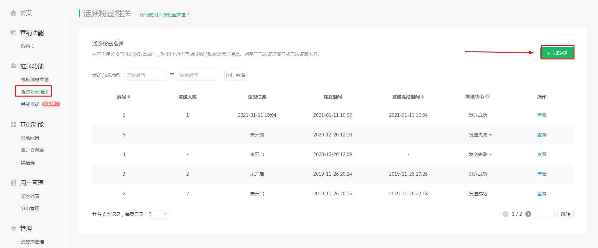Click the 发送人数 column header

(188, 97)
